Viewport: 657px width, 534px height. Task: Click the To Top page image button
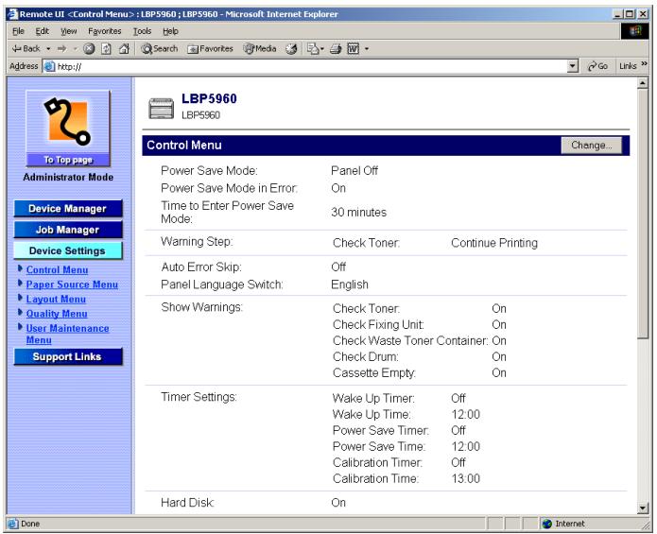pos(68,129)
